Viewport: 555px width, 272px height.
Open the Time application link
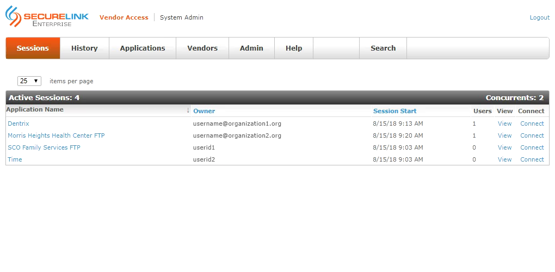pos(15,159)
